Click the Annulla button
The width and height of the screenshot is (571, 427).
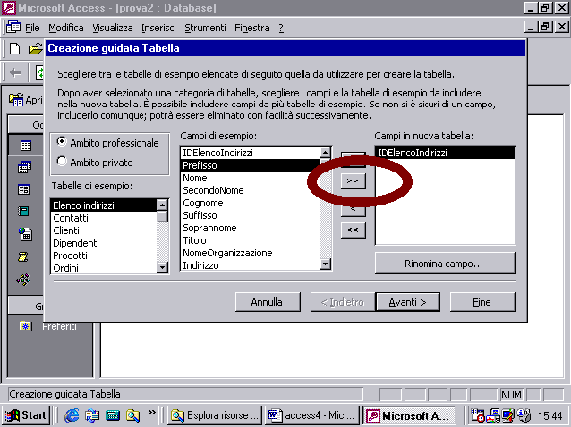268,302
